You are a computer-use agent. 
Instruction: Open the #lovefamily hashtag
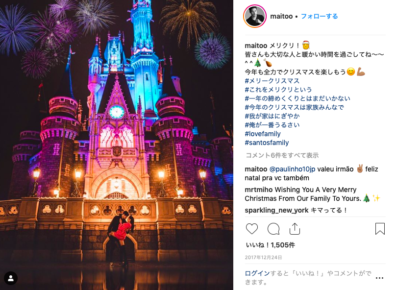(263, 134)
